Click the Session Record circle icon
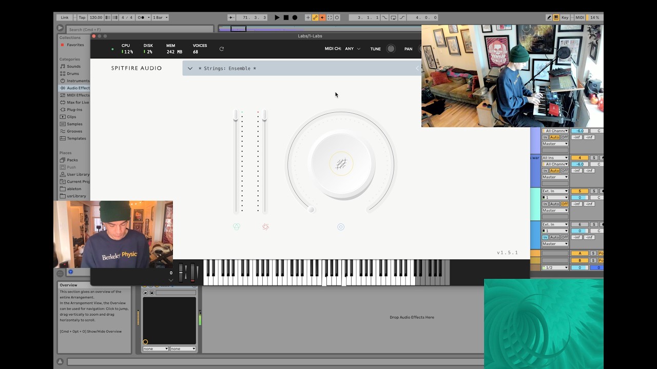This screenshot has width=657, height=369. (337, 17)
